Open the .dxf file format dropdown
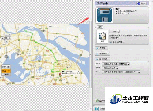Viewport: 153px width, 111px height. click(x=114, y=32)
